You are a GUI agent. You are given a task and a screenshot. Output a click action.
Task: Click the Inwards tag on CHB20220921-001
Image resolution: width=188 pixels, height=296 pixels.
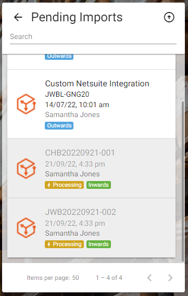point(98,185)
